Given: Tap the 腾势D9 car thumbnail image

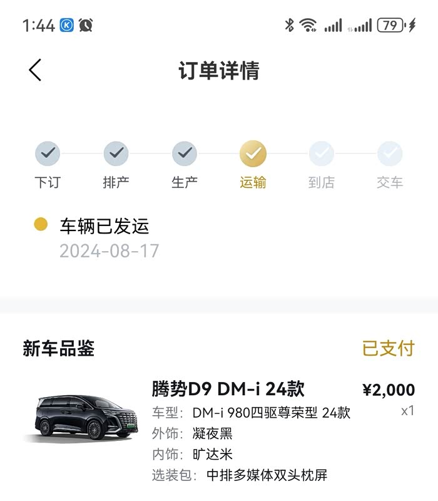Looking at the screenshot, I should [x=80, y=416].
